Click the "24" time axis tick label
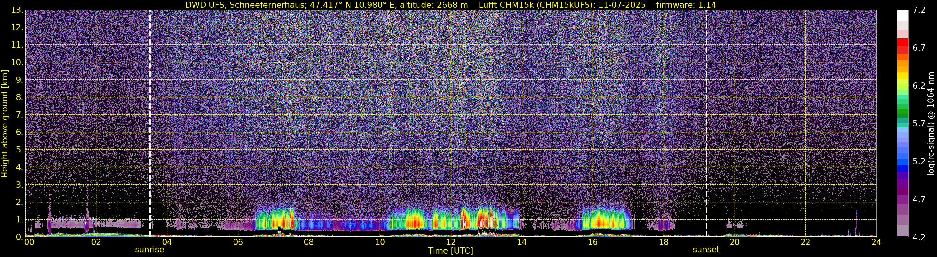 pos(876,242)
